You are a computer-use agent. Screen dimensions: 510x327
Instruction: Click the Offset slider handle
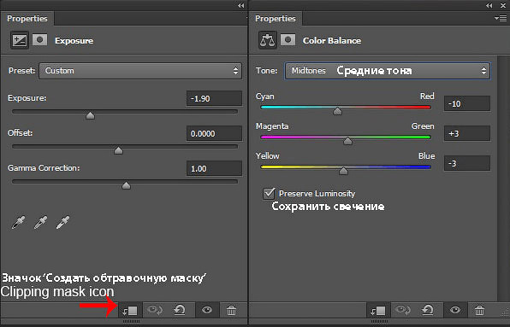coord(118,150)
